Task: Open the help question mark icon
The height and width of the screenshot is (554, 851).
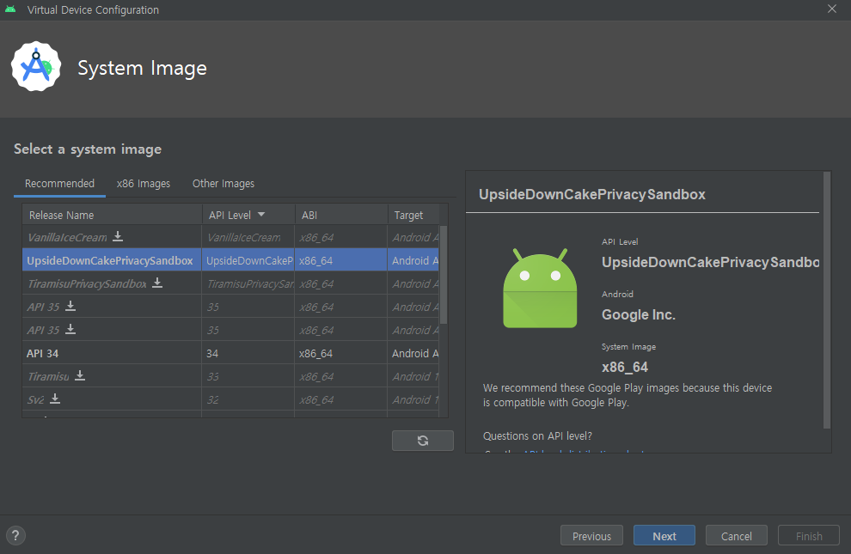Action: click(15, 536)
